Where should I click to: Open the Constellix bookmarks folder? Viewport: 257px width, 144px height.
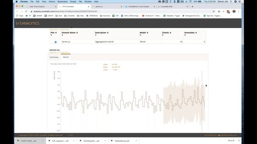69,16
